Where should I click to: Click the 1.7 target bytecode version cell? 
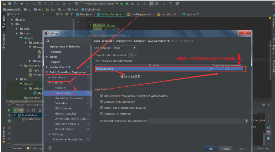click(x=227, y=69)
